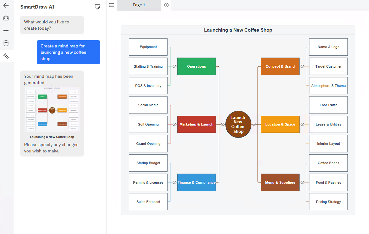Select the Foot Traffic box

tap(328, 105)
